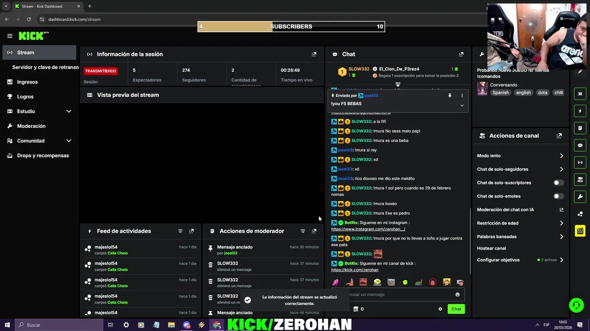Open the Windows Start menu

7,325
